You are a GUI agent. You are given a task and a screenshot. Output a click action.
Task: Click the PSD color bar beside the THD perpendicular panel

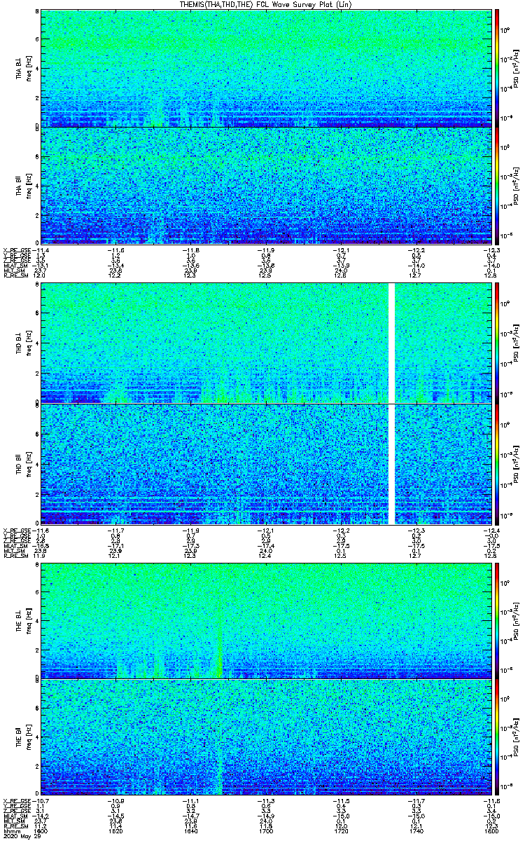click(x=497, y=343)
